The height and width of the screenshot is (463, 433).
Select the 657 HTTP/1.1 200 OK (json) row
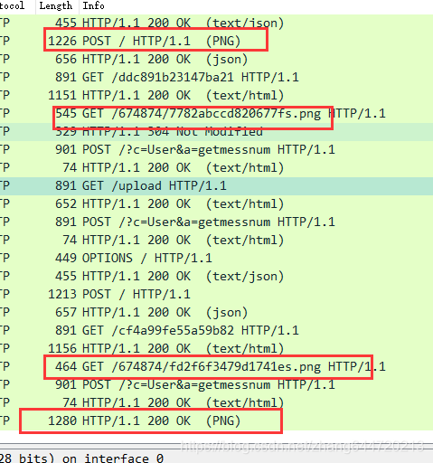pyautogui.click(x=216, y=313)
